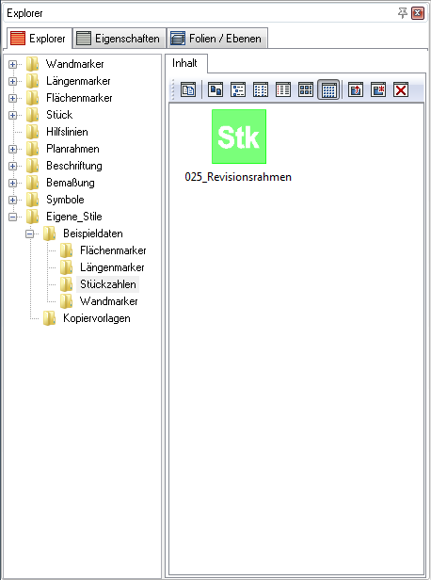Choose the red-bulleted details list view icon

(282, 89)
